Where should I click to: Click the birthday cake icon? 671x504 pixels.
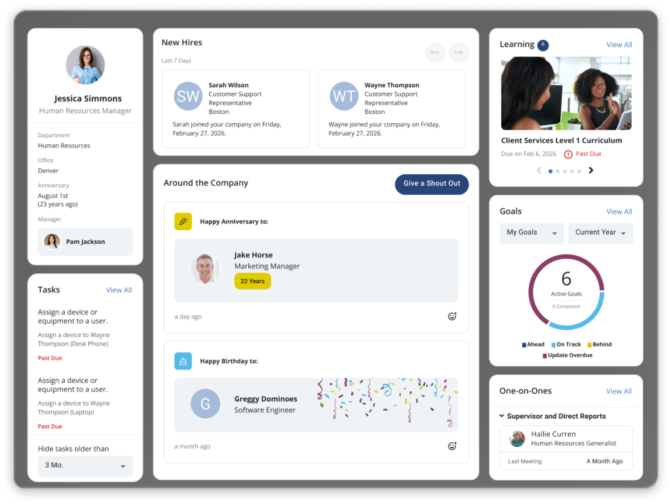tap(183, 361)
